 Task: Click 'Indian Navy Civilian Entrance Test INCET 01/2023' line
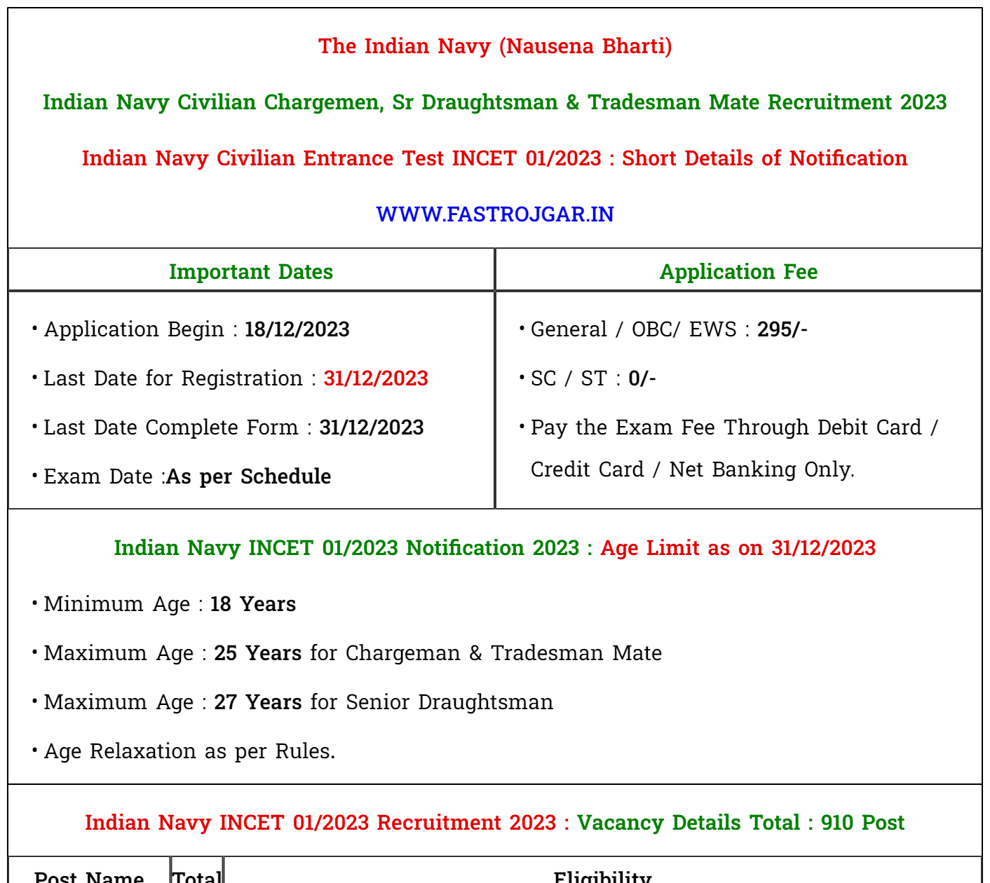point(495,158)
